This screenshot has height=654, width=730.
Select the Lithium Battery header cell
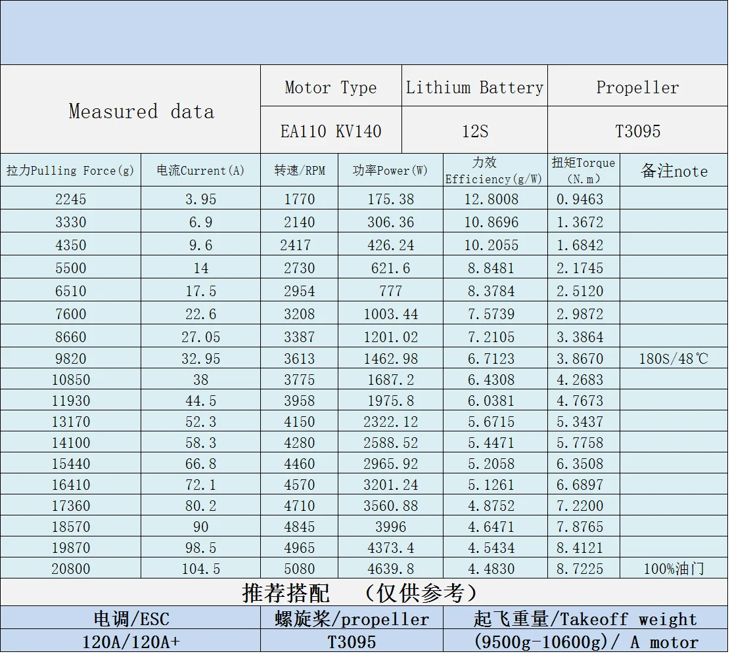click(x=474, y=86)
